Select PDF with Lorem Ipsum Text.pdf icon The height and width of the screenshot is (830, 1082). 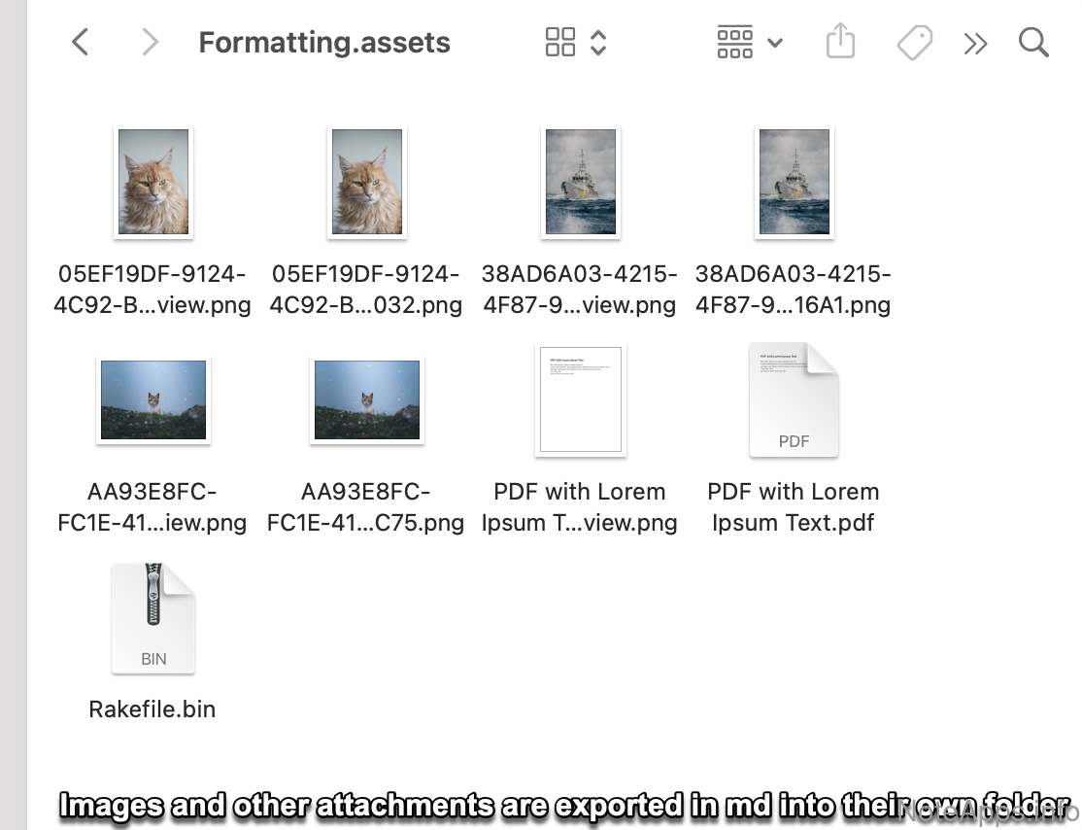coord(794,400)
